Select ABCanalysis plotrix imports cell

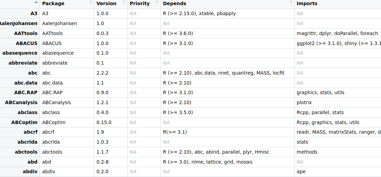coord(338,103)
